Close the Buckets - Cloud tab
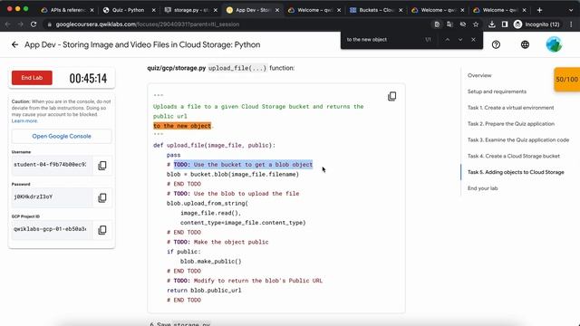 [401, 10]
